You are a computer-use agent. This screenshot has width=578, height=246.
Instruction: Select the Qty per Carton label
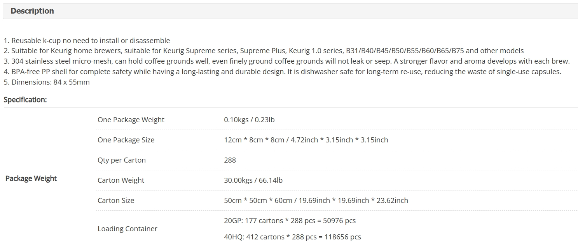(122, 160)
